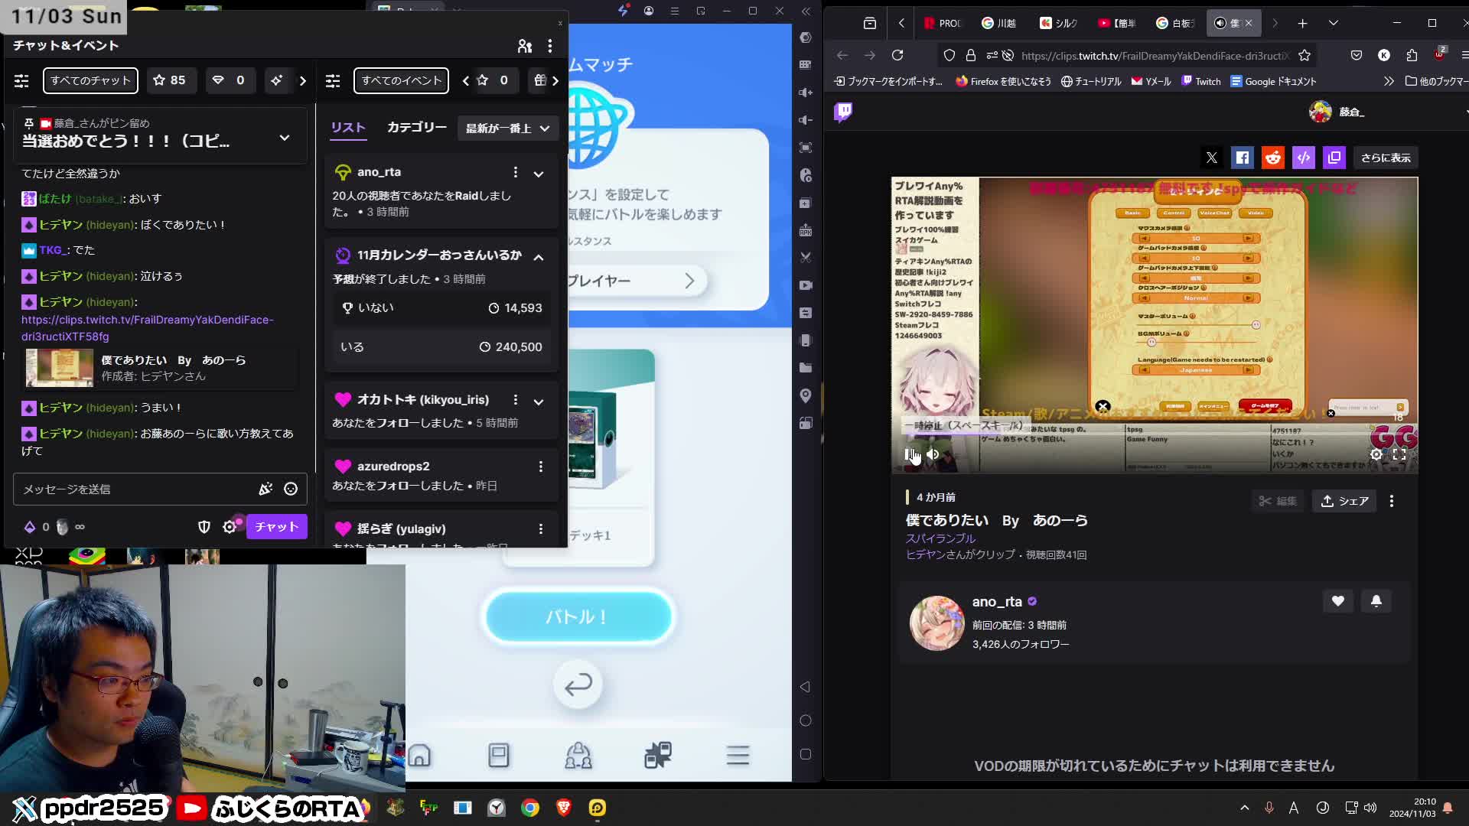Open options for 揺らぎ follow event

coord(541,529)
